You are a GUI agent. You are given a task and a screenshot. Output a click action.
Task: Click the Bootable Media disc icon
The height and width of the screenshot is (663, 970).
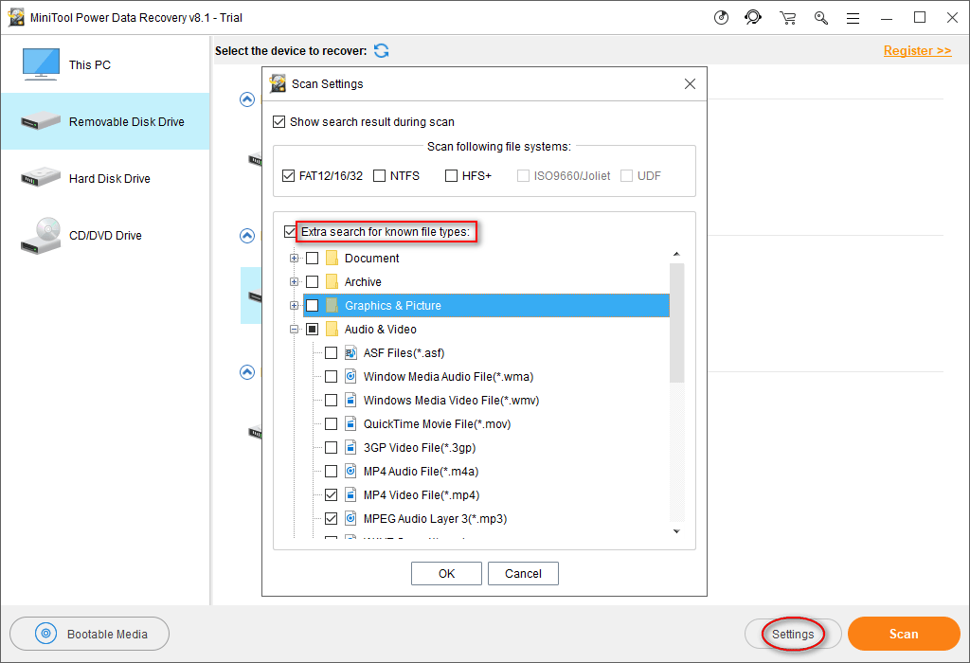tap(45, 634)
